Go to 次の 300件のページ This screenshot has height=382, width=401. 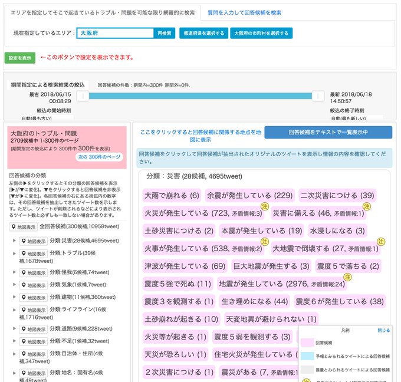[99, 157]
